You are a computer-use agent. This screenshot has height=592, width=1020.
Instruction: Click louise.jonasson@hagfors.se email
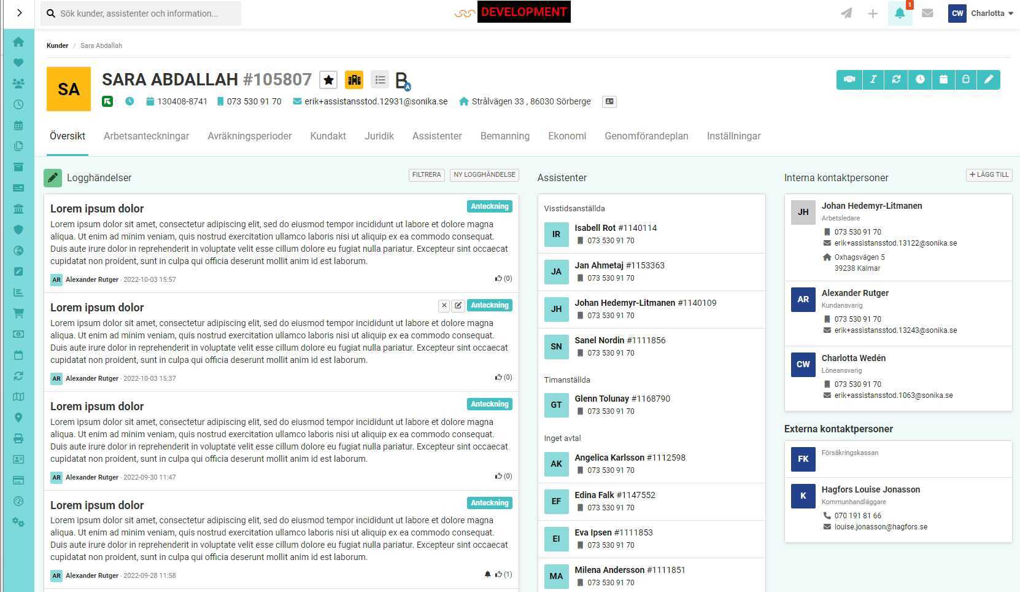coord(881,527)
